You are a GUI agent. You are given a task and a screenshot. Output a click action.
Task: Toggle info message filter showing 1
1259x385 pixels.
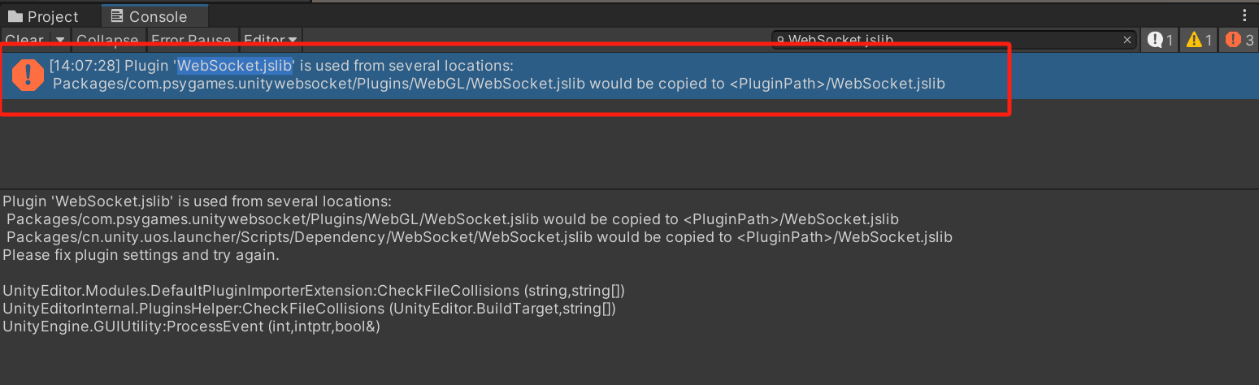click(x=1160, y=40)
